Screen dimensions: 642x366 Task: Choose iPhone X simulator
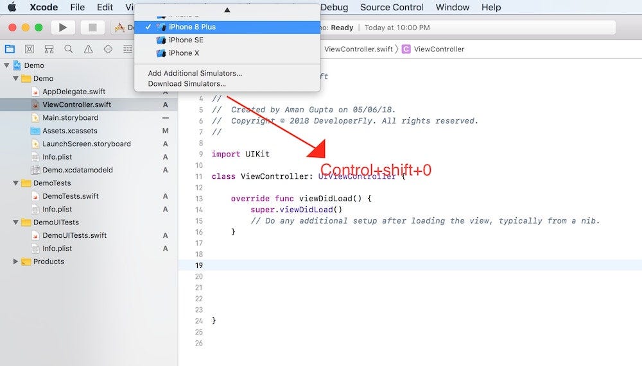pyautogui.click(x=227, y=53)
